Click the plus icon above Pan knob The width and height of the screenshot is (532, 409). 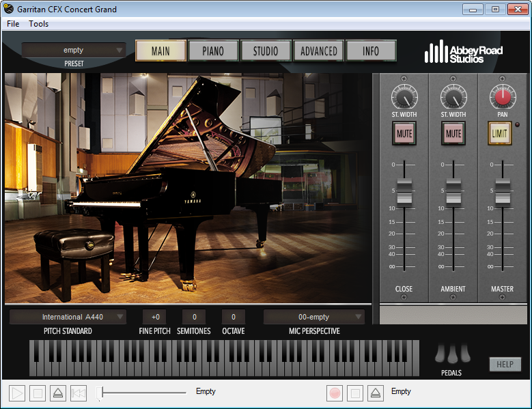(502, 79)
